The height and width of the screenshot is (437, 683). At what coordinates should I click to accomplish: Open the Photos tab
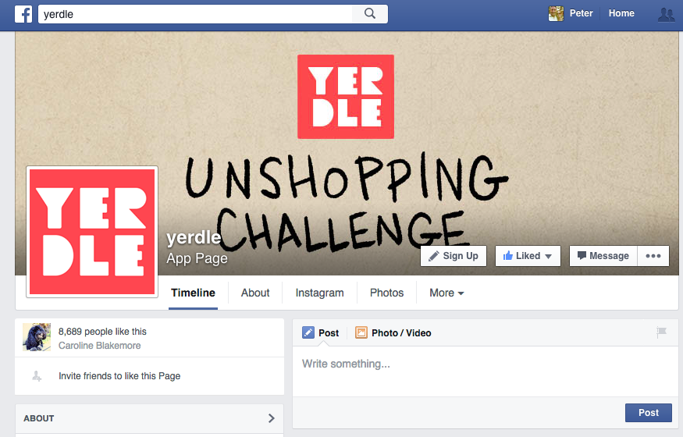click(387, 293)
